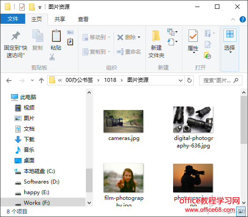Open the Customize Quick Access Toolbar dropdown
This screenshot has width=248, height=217.
(x=40, y=7)
